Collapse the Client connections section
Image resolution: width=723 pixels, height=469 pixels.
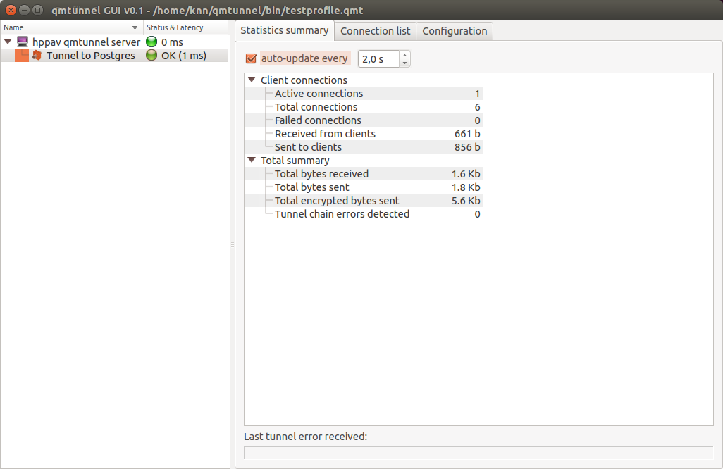(252, 80)
